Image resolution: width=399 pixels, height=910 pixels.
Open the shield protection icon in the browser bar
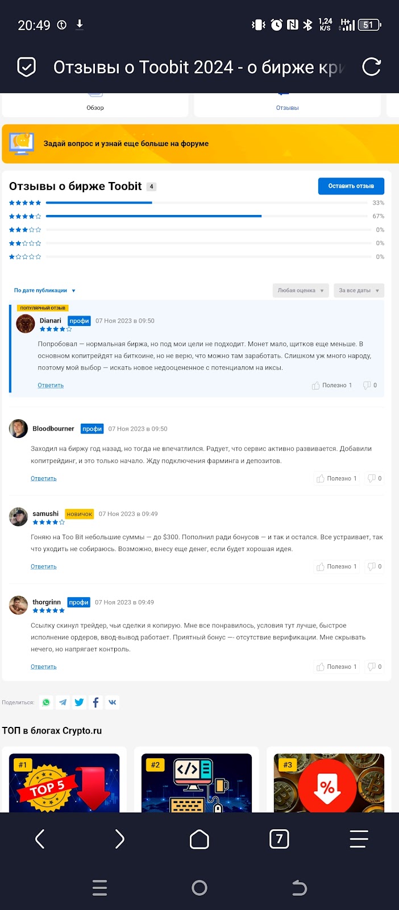(x=26, y=67)
